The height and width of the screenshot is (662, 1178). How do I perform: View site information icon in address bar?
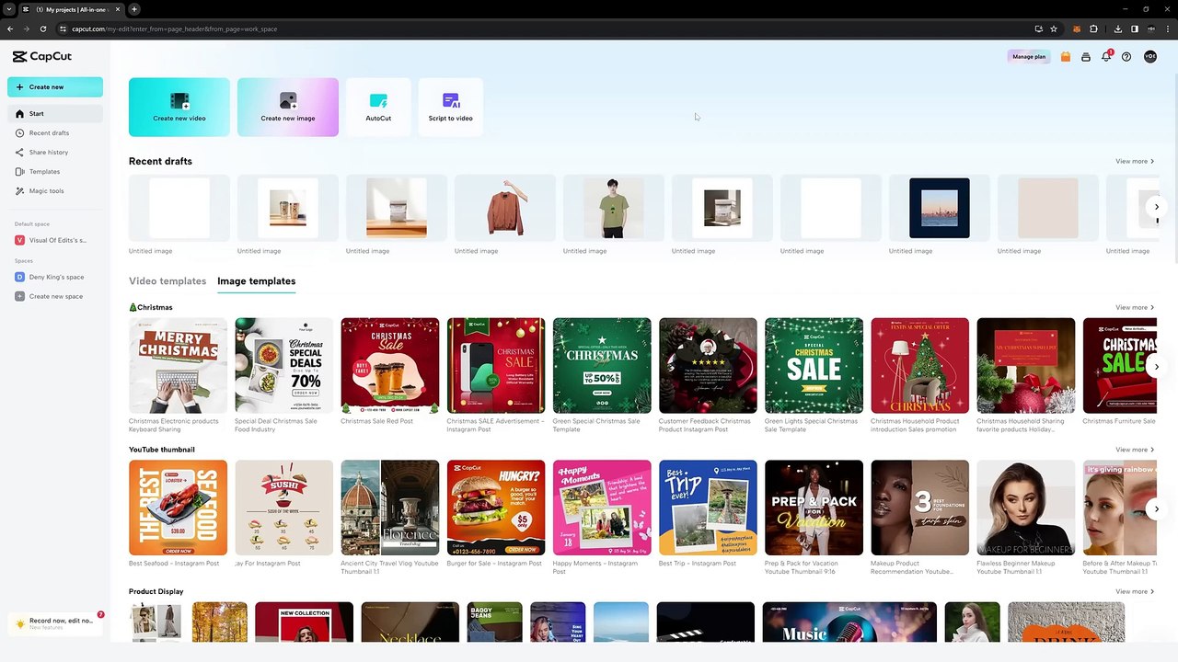63,29
